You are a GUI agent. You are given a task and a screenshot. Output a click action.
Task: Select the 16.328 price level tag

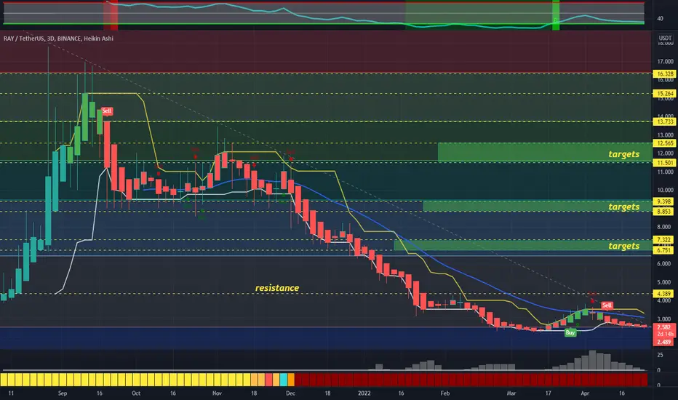[665, 74]
